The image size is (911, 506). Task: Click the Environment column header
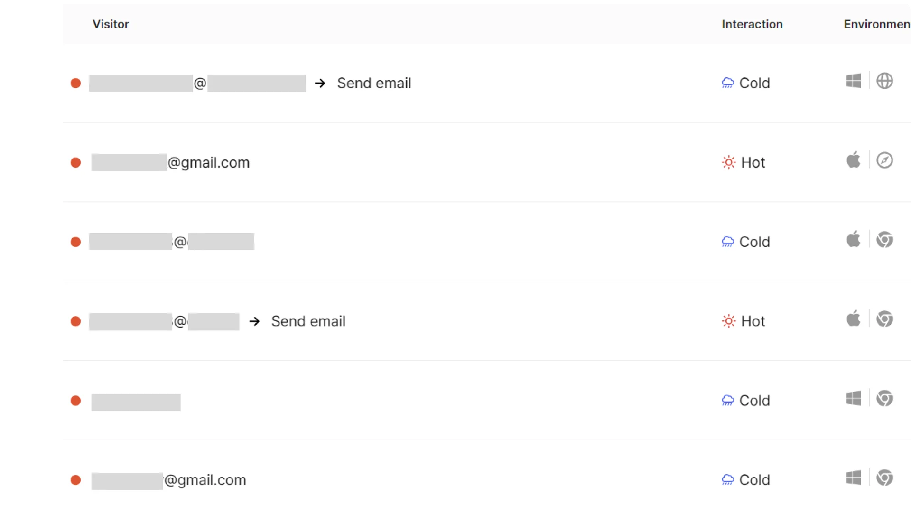click(x=876, y=24)
